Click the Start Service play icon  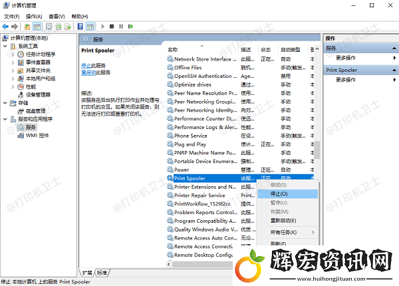103,27
